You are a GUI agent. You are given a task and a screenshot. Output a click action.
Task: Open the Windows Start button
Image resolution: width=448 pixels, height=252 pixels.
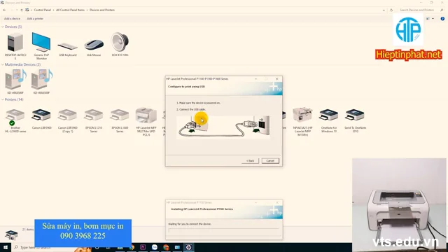click(x=6, y=247)
